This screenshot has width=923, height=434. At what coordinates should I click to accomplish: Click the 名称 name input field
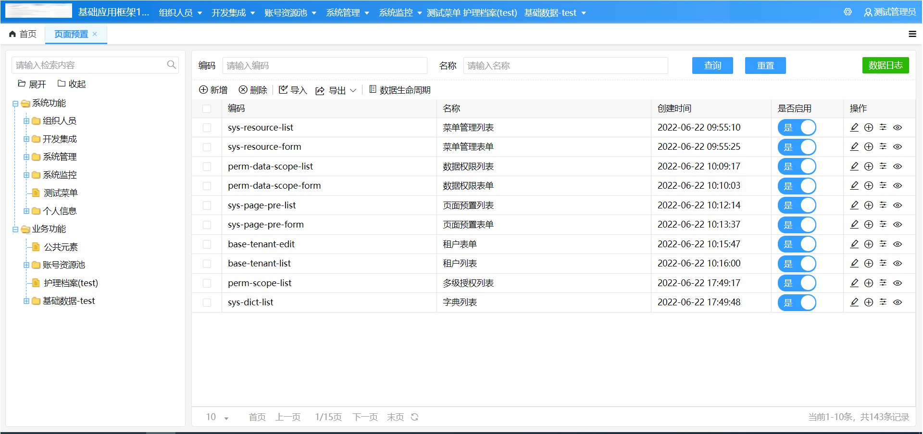coord(565,65)
